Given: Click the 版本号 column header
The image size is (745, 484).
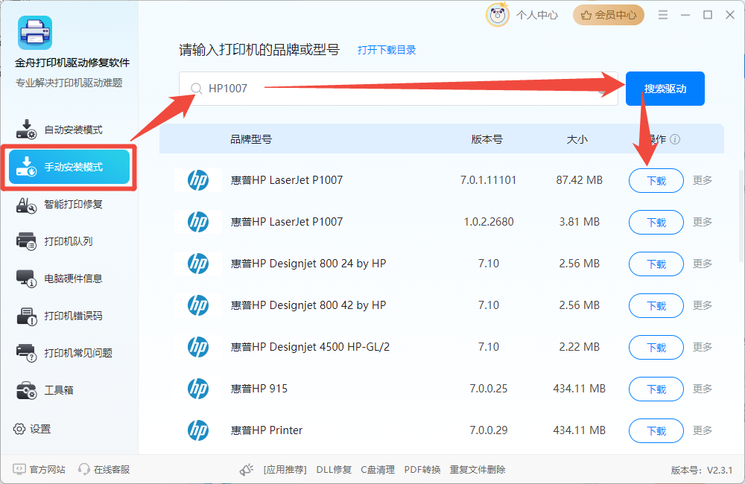Looking at the screenshot, I should pyautogui.click(x=487, y=139).
